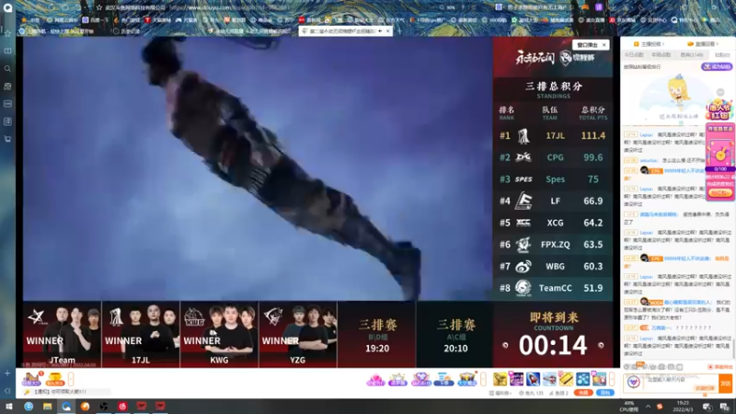Switch to the today's points ranking tab
Image resolution: width=736 pixels, height=414 pixels.
(x=634, y=55)
